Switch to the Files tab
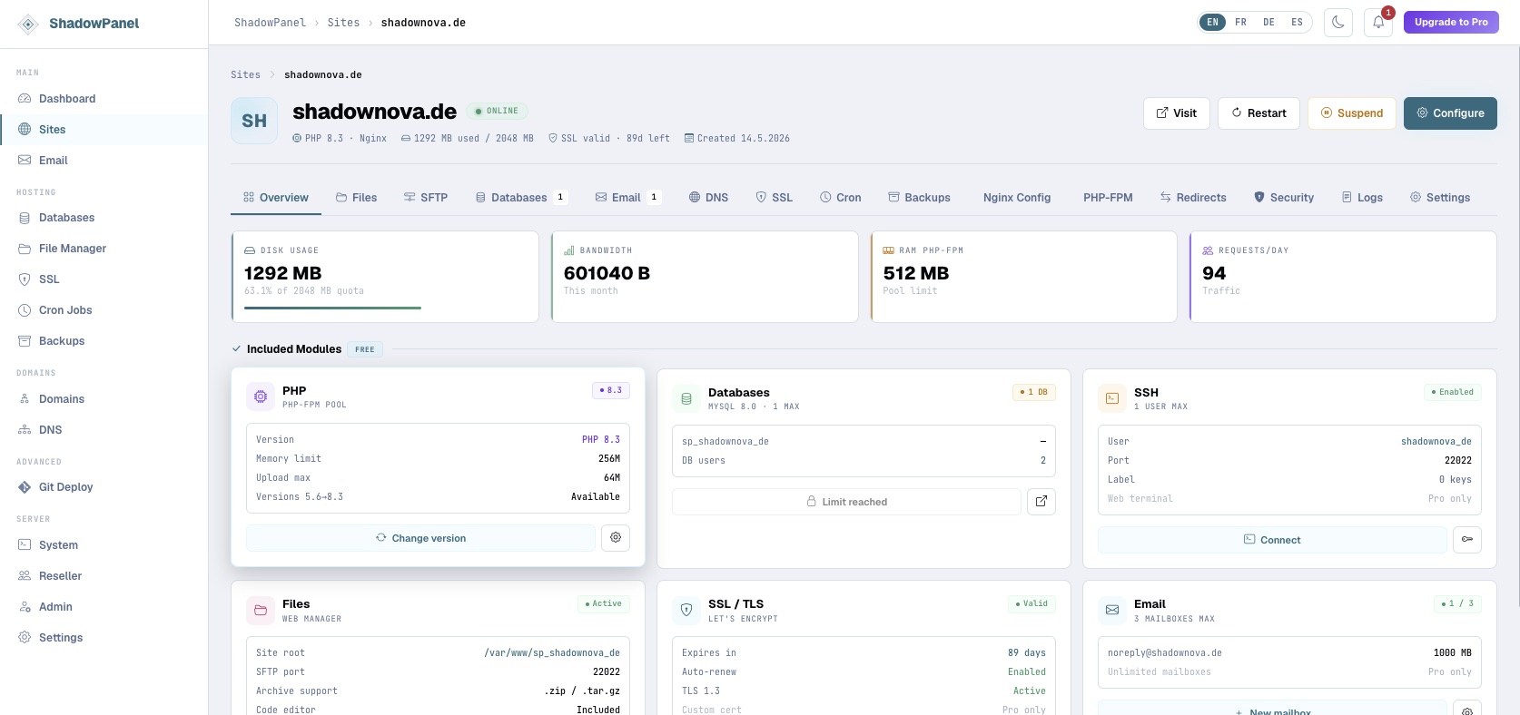This screenshot has height=715, width=1520. pos(356,198)
